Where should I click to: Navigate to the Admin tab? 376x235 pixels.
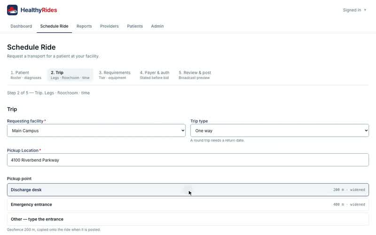pos(157,26)
